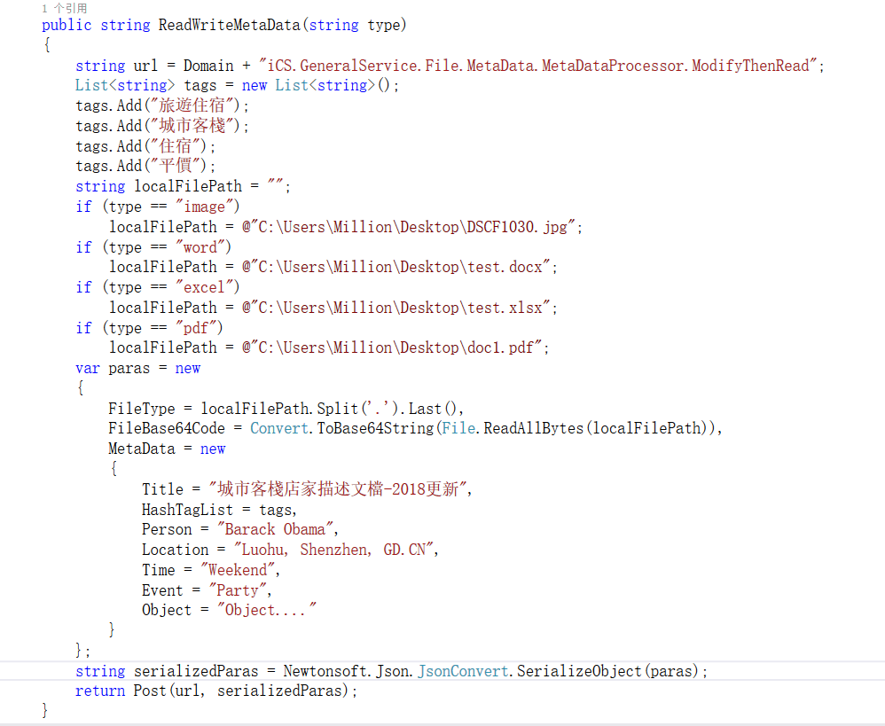This screenshot has width=885, height=726.
Task: Click the HashTagList property name
Action: [187, 509]
